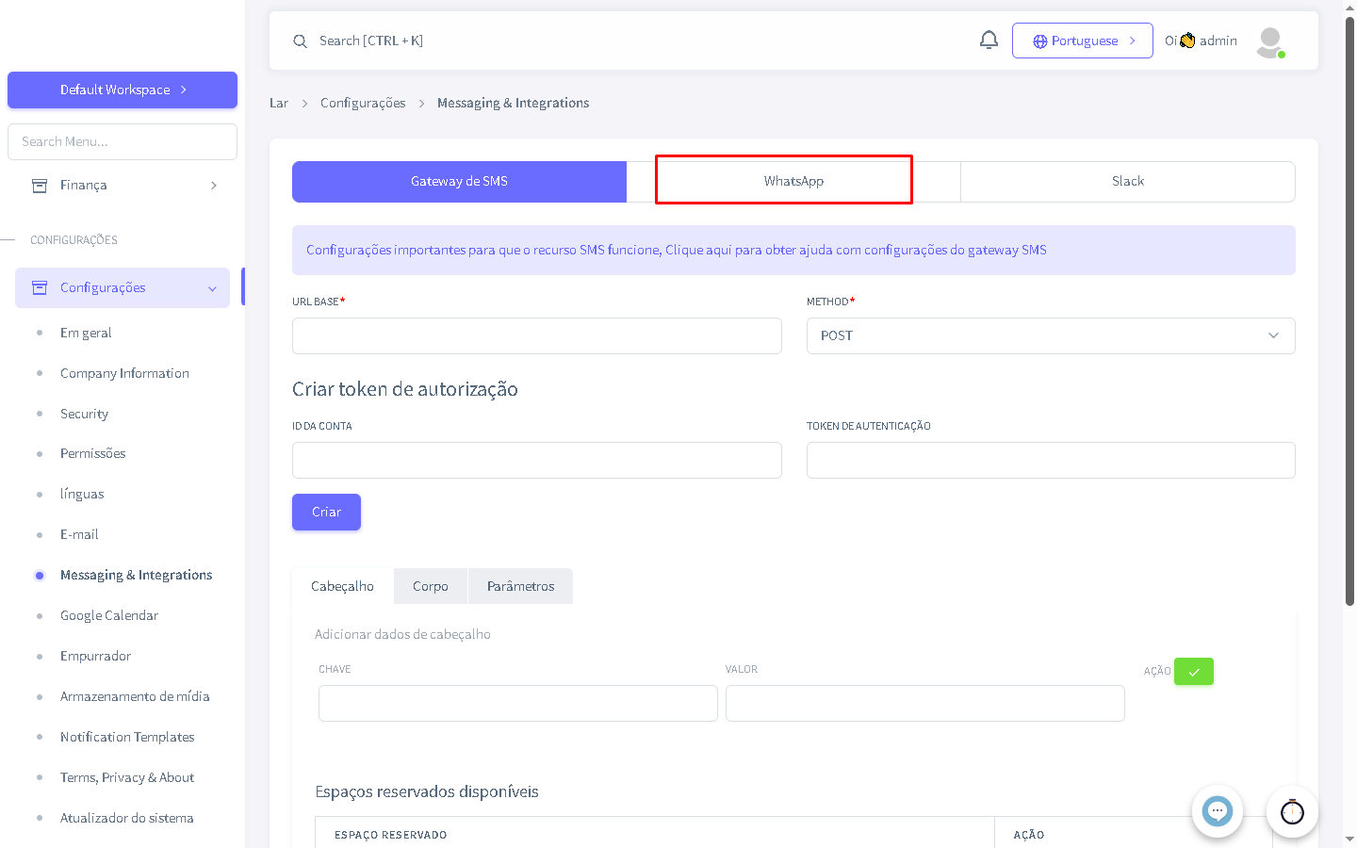Click the Configurações sidebar box icon

(x=40, y=288)
